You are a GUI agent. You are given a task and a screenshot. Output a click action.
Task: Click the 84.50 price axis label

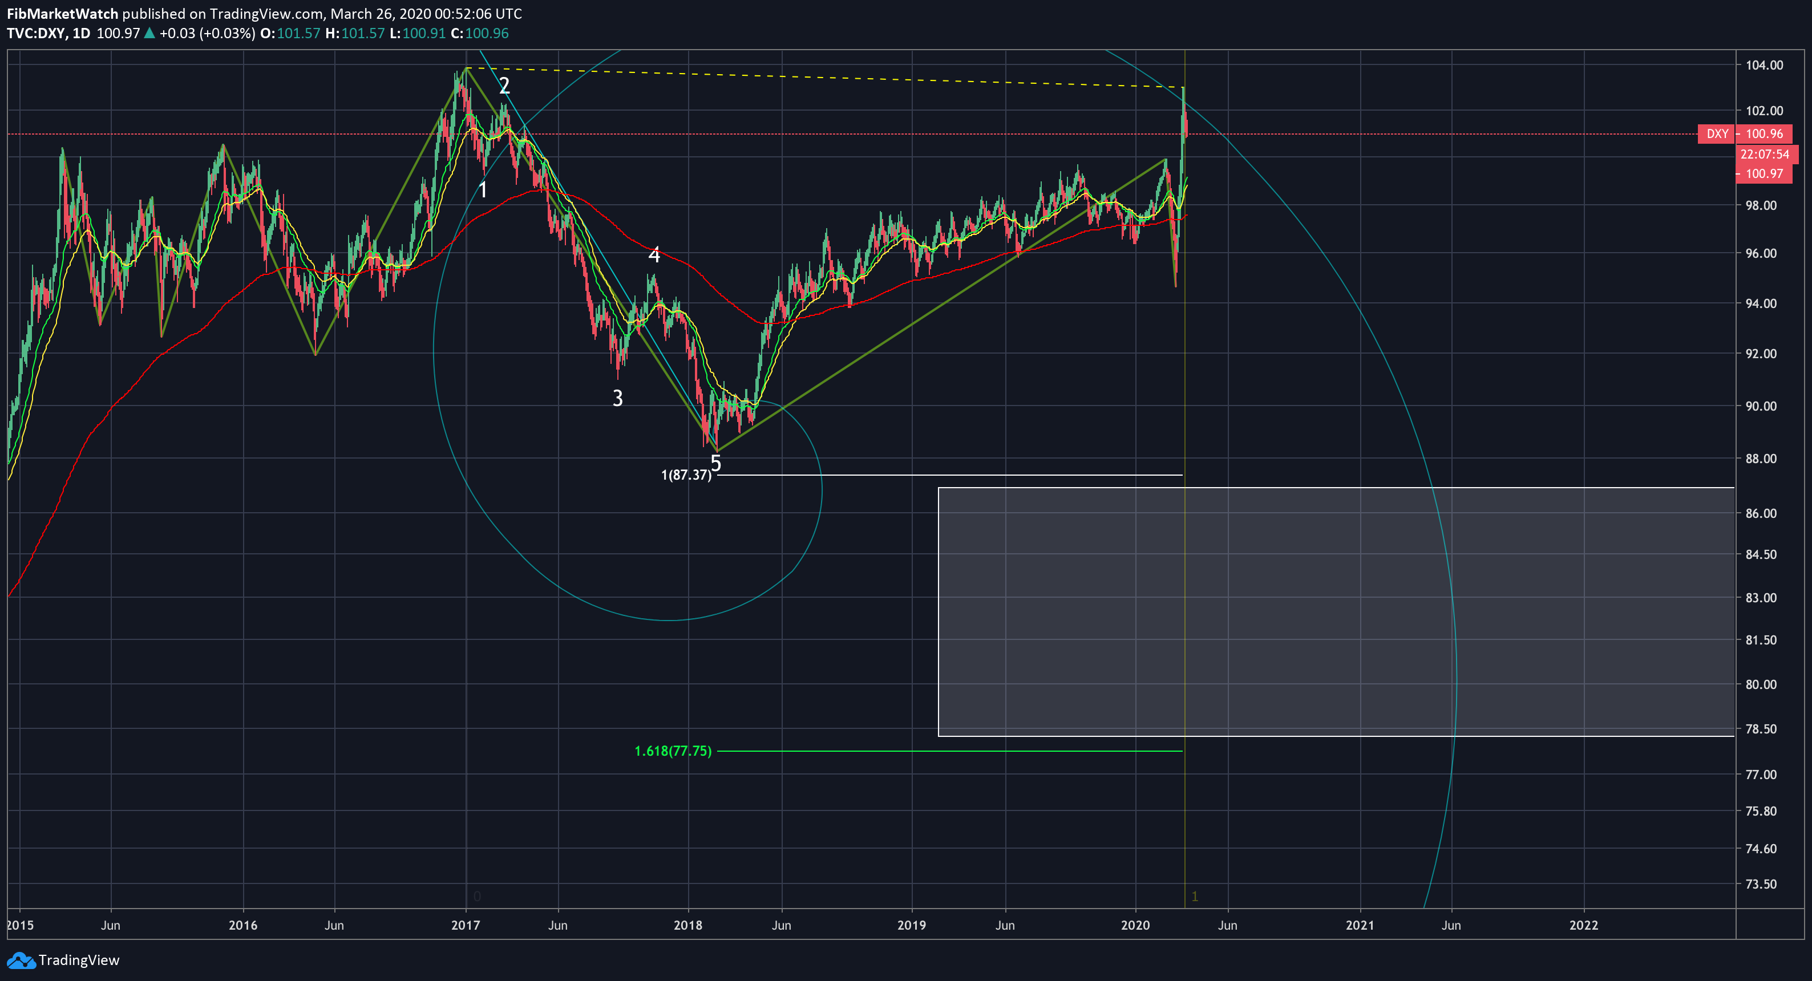(x=1761, y=554)
